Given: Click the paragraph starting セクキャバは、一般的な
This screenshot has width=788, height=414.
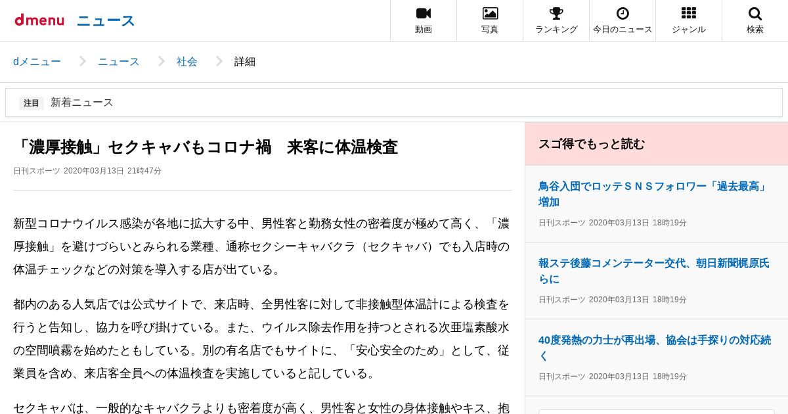Looking at the screenshot, I should (x=262, y=407).
